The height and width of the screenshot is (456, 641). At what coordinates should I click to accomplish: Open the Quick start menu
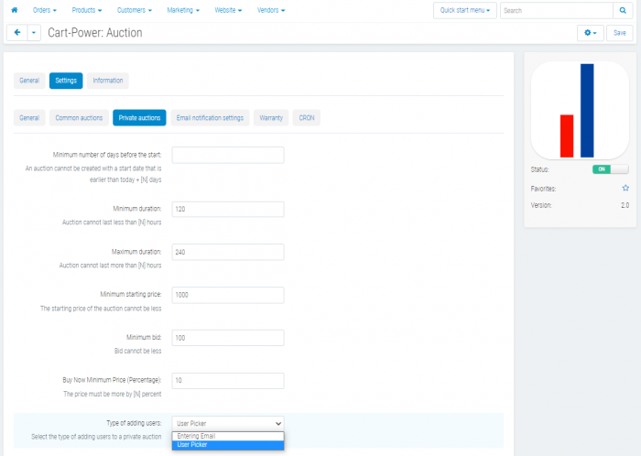[x=465, y=10]
